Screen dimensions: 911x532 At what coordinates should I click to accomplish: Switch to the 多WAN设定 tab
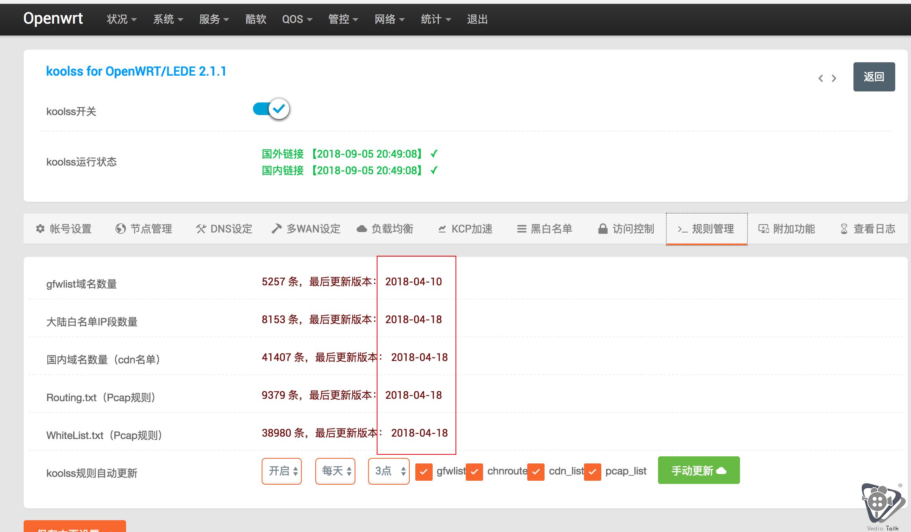[306, 229]
